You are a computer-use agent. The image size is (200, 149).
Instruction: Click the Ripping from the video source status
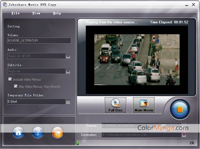112,22
